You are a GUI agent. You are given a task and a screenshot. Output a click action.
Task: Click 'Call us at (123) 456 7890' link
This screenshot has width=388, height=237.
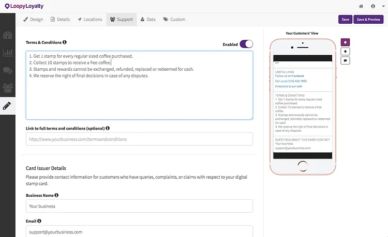291,81
